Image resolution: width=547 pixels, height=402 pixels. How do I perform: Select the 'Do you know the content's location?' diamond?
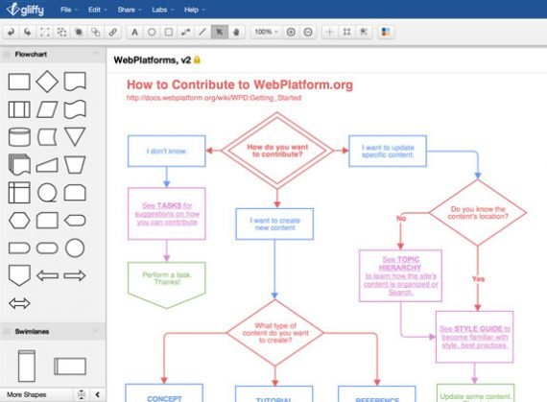point(478,213)
